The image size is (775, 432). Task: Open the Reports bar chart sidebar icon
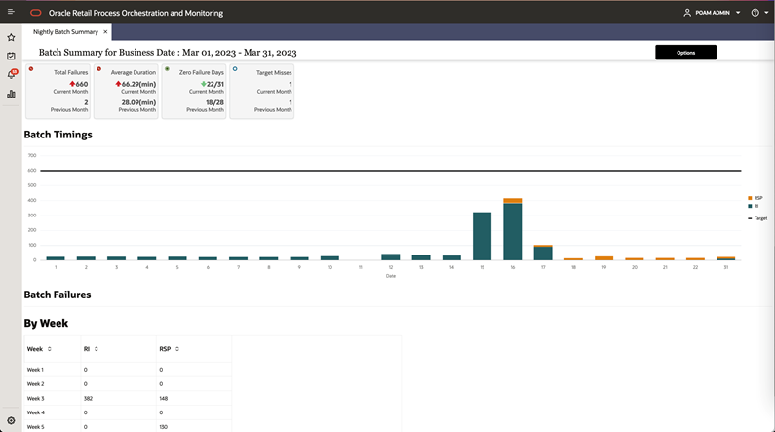(x=11, y=94)
